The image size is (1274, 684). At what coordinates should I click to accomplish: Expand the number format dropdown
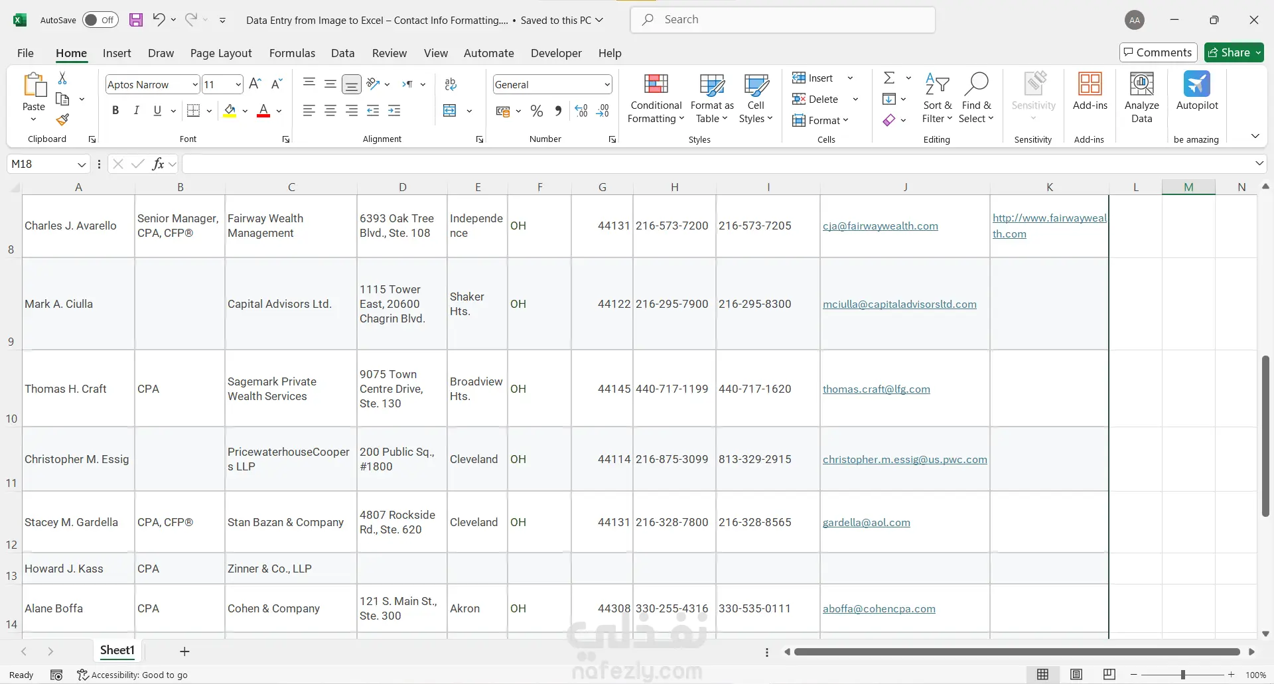(606, 85)
